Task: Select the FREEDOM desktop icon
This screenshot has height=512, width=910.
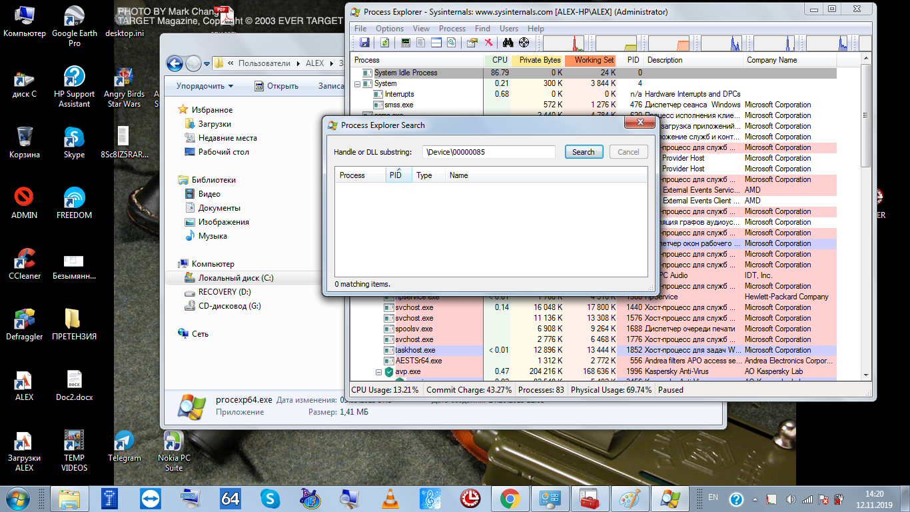Action: (x=75, y=203)
